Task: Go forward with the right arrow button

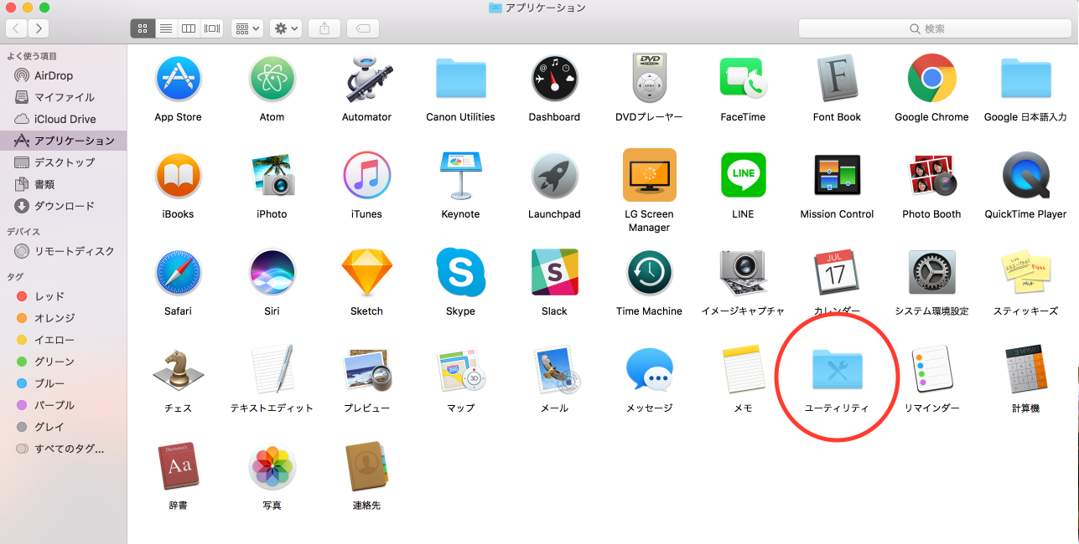Action: (x=39, y=28)
